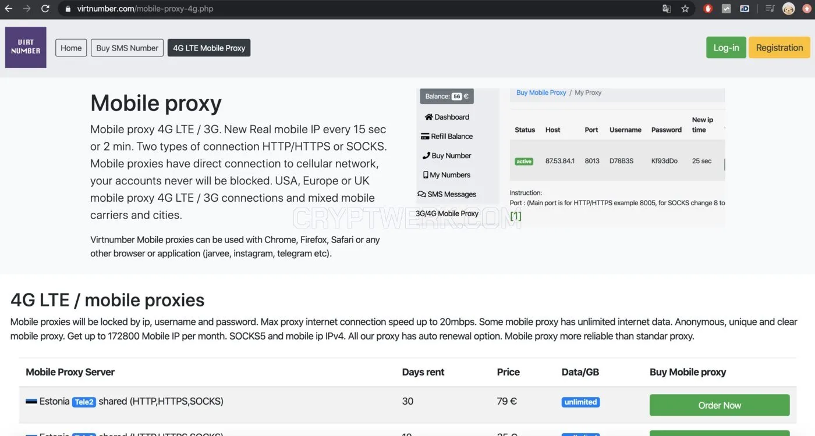This screenshot has height=436, width=815.
Task: Open the Translate this page icon
Action: 667,9
